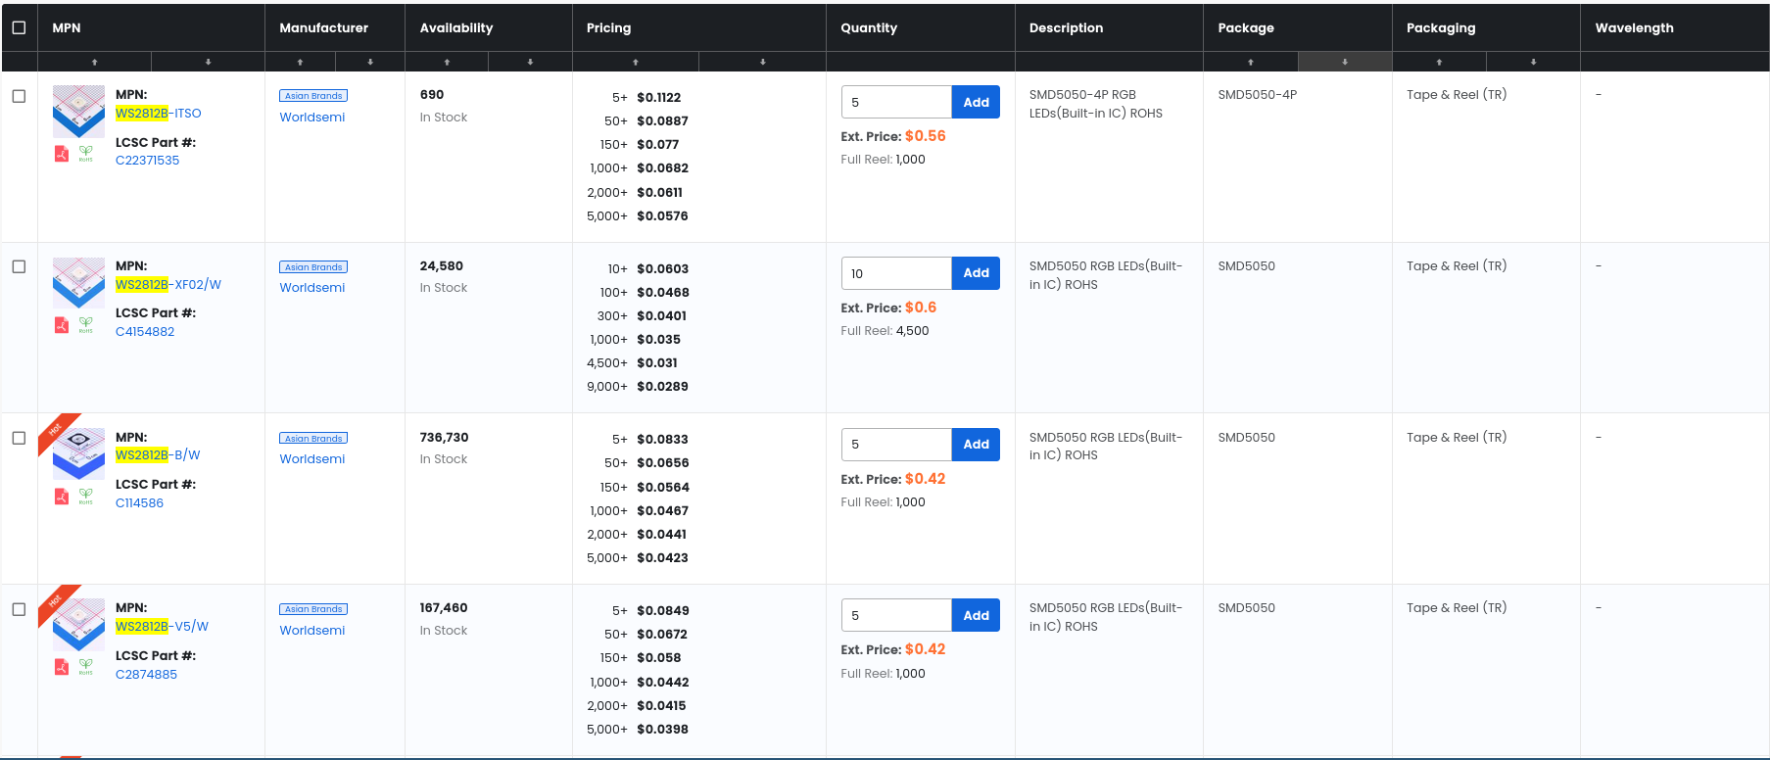Select the WS2812B-B/W row checkbox

[x=19, y=438]
